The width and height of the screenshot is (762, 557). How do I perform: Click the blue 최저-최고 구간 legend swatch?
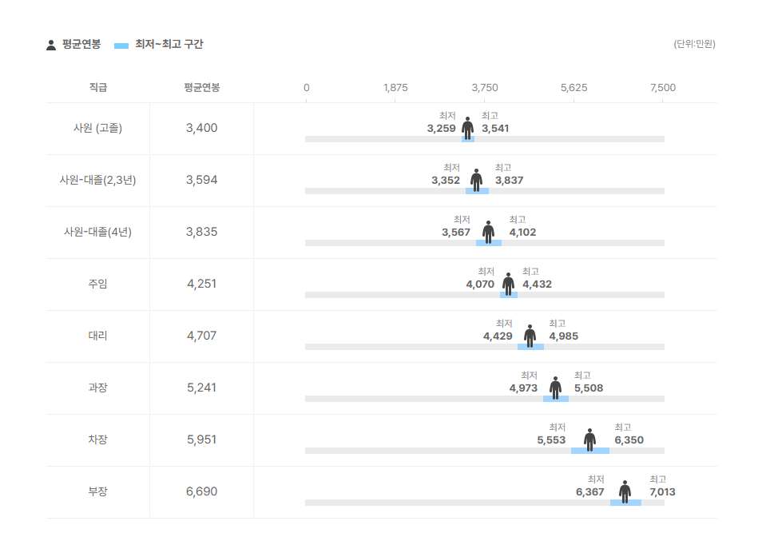click(x=121, y=46)
